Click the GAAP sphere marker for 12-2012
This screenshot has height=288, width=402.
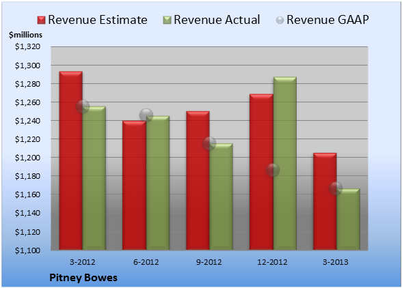[x=273, y=170]
